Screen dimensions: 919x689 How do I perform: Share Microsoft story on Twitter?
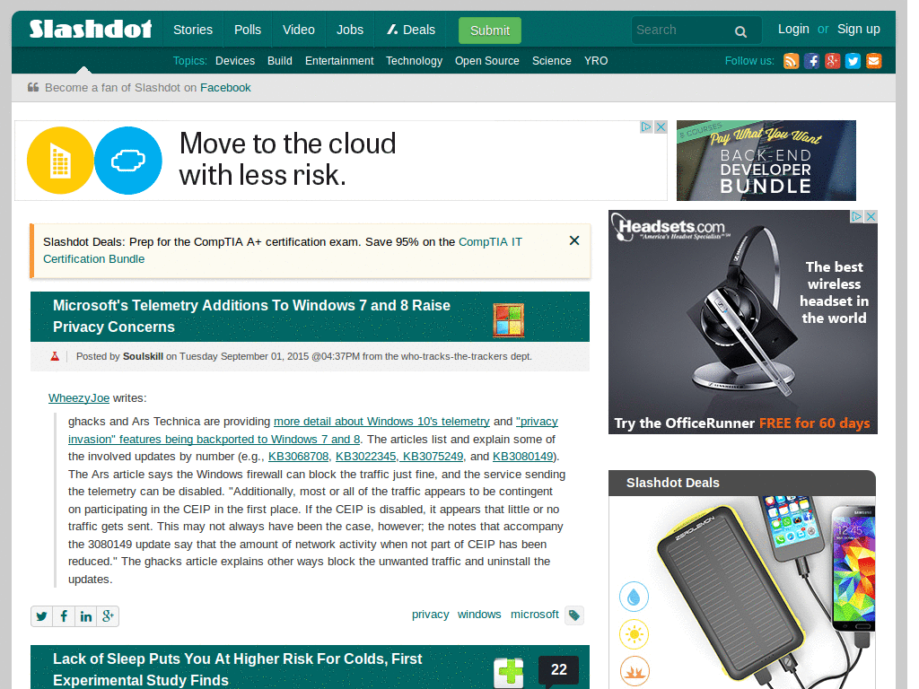coord(41,616)
